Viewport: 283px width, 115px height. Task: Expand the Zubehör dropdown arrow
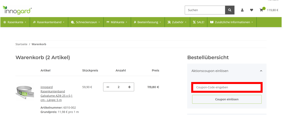(x=186, y=23)
